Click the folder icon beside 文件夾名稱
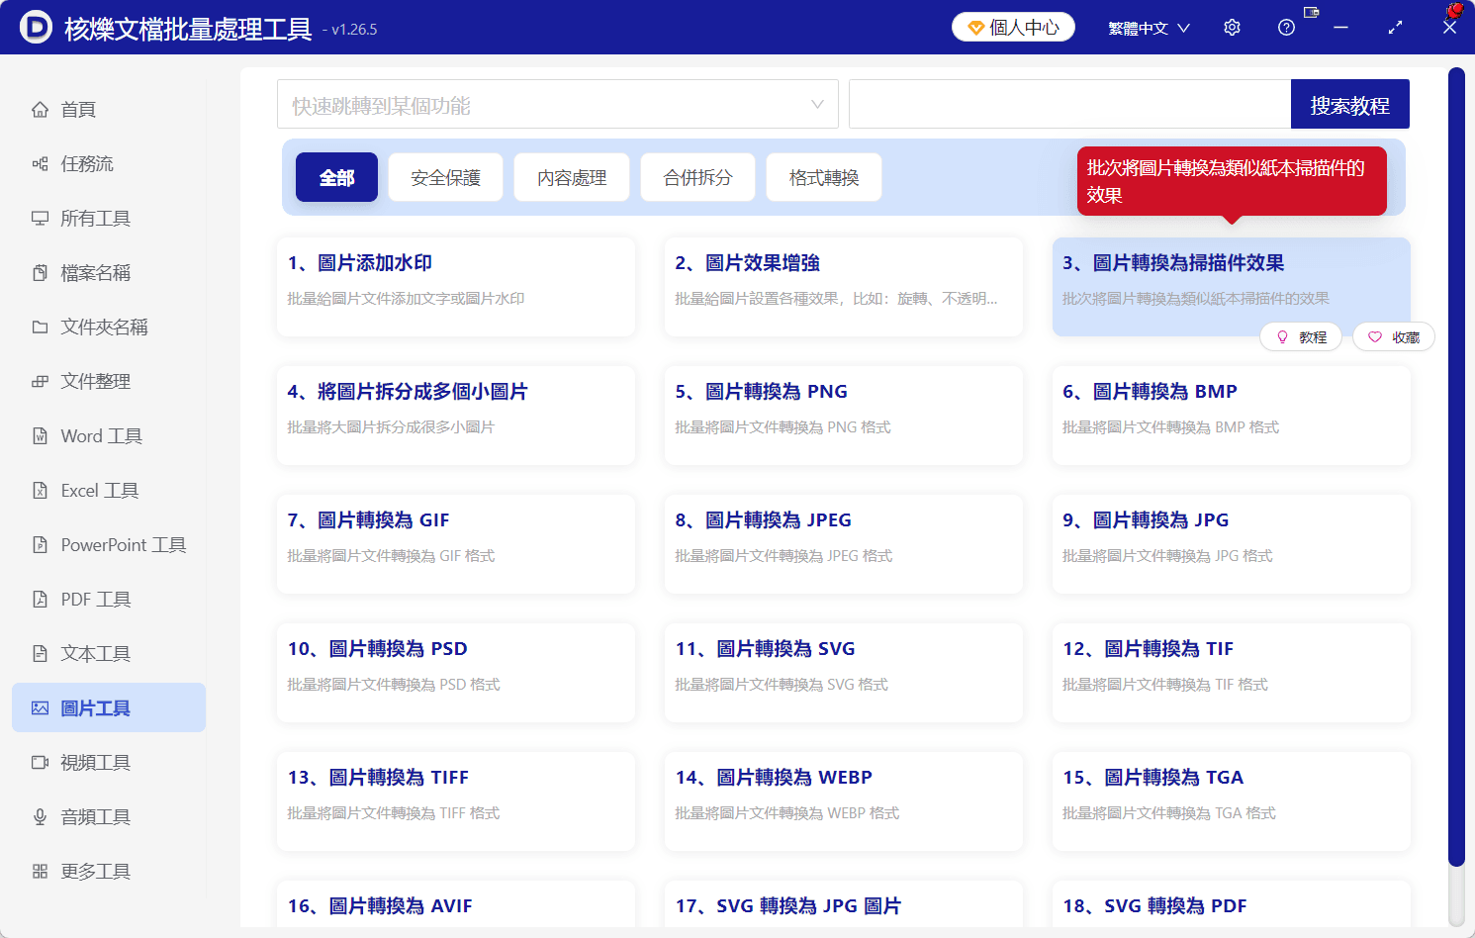The image size is (1475, 938). pos(40,328)
